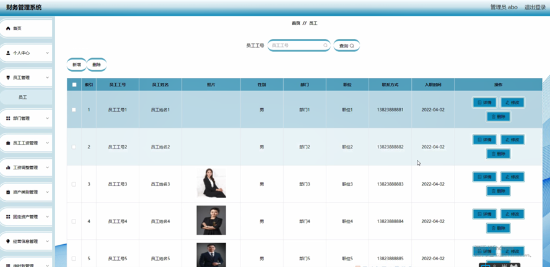Click the 职位4 cell
The height and width of the screenshot is (267, 550).
click(347, 221)
